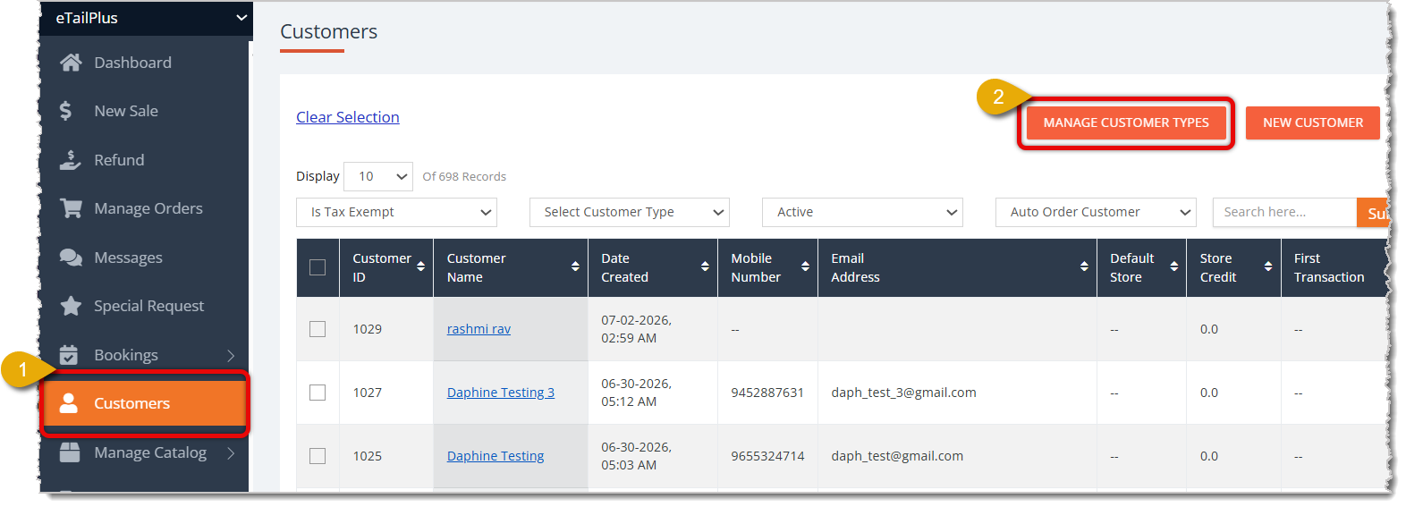The height and width of the screenshot is (507, 1406).
Task: Click the New Sale dollar icon
Action: click(x=65, y=111)
